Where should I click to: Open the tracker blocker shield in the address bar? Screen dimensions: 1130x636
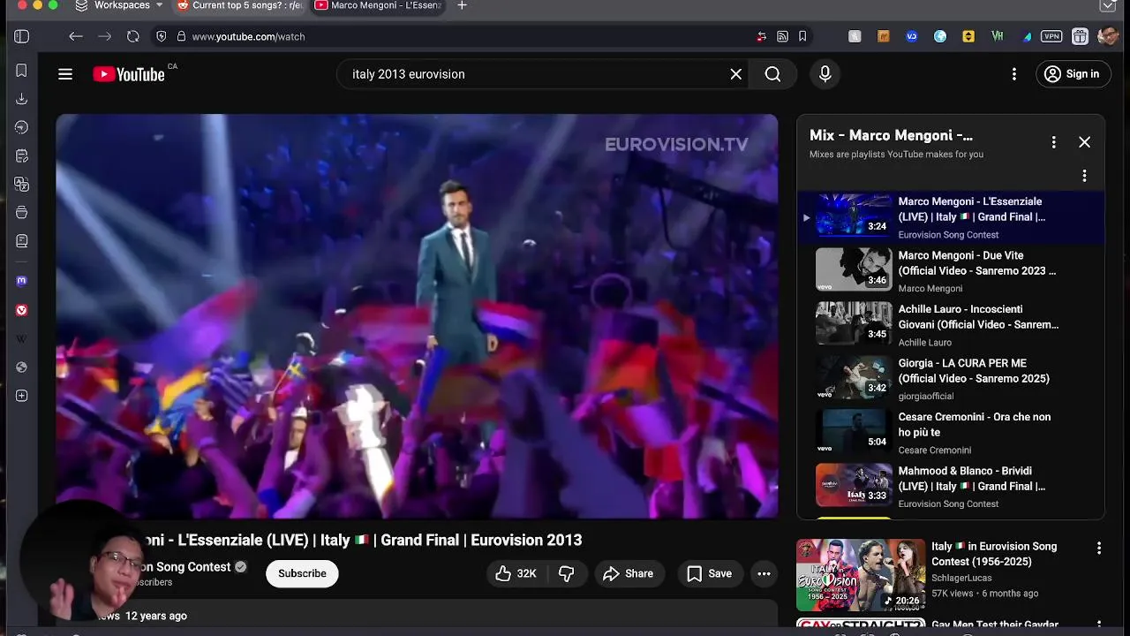point(161,36)
